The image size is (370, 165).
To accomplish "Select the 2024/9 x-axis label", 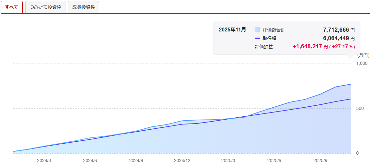I will coord(136,160).
